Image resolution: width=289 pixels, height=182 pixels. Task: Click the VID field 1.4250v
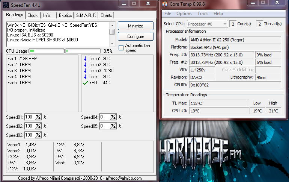[202, 70]
